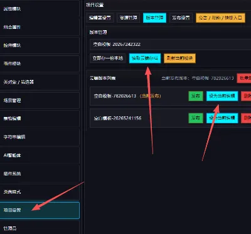Screen dimensions: 251x234
Task: Go to 类对象 / 筛选器
Action: pos(40,82)
